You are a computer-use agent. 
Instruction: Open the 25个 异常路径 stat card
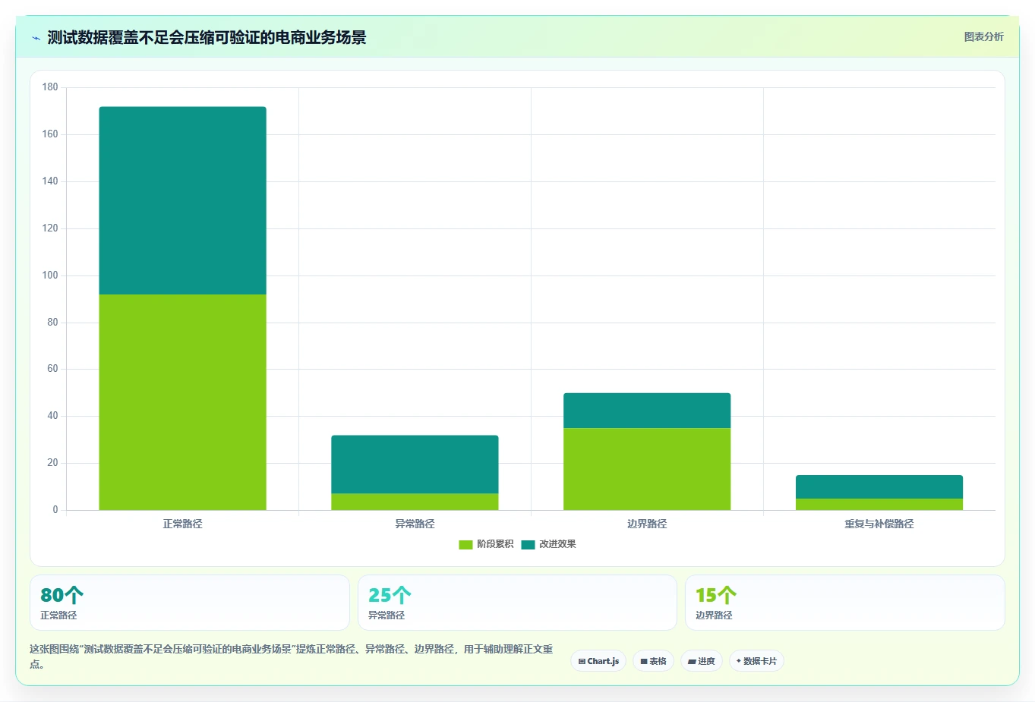[x=517, y=603]
